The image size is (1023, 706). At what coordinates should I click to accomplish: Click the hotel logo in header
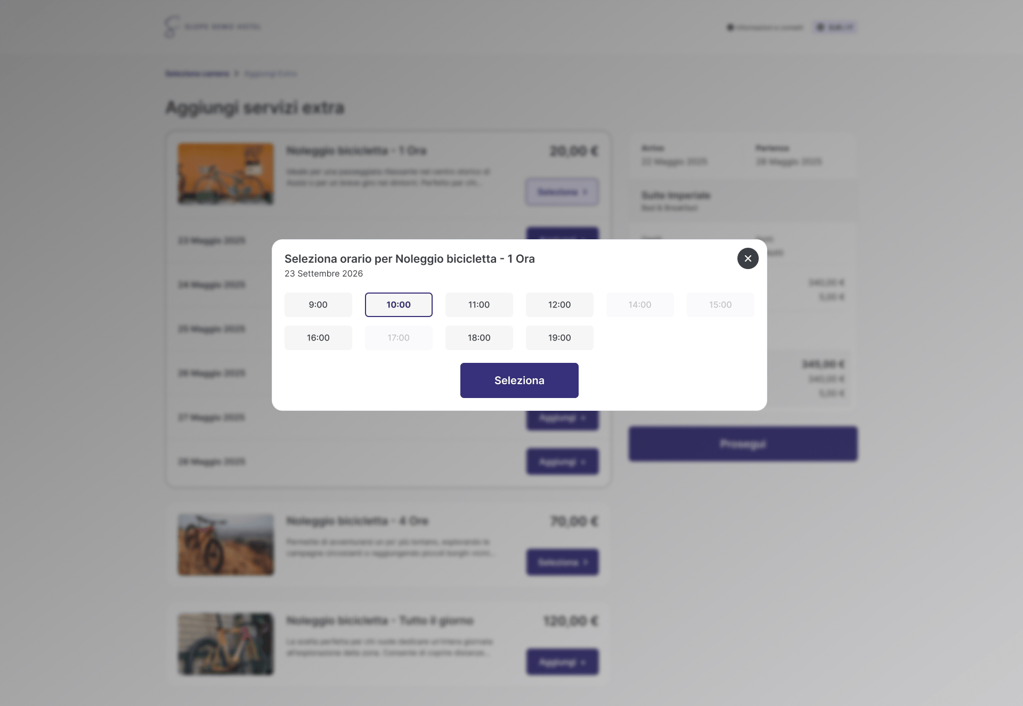(213, 27)
